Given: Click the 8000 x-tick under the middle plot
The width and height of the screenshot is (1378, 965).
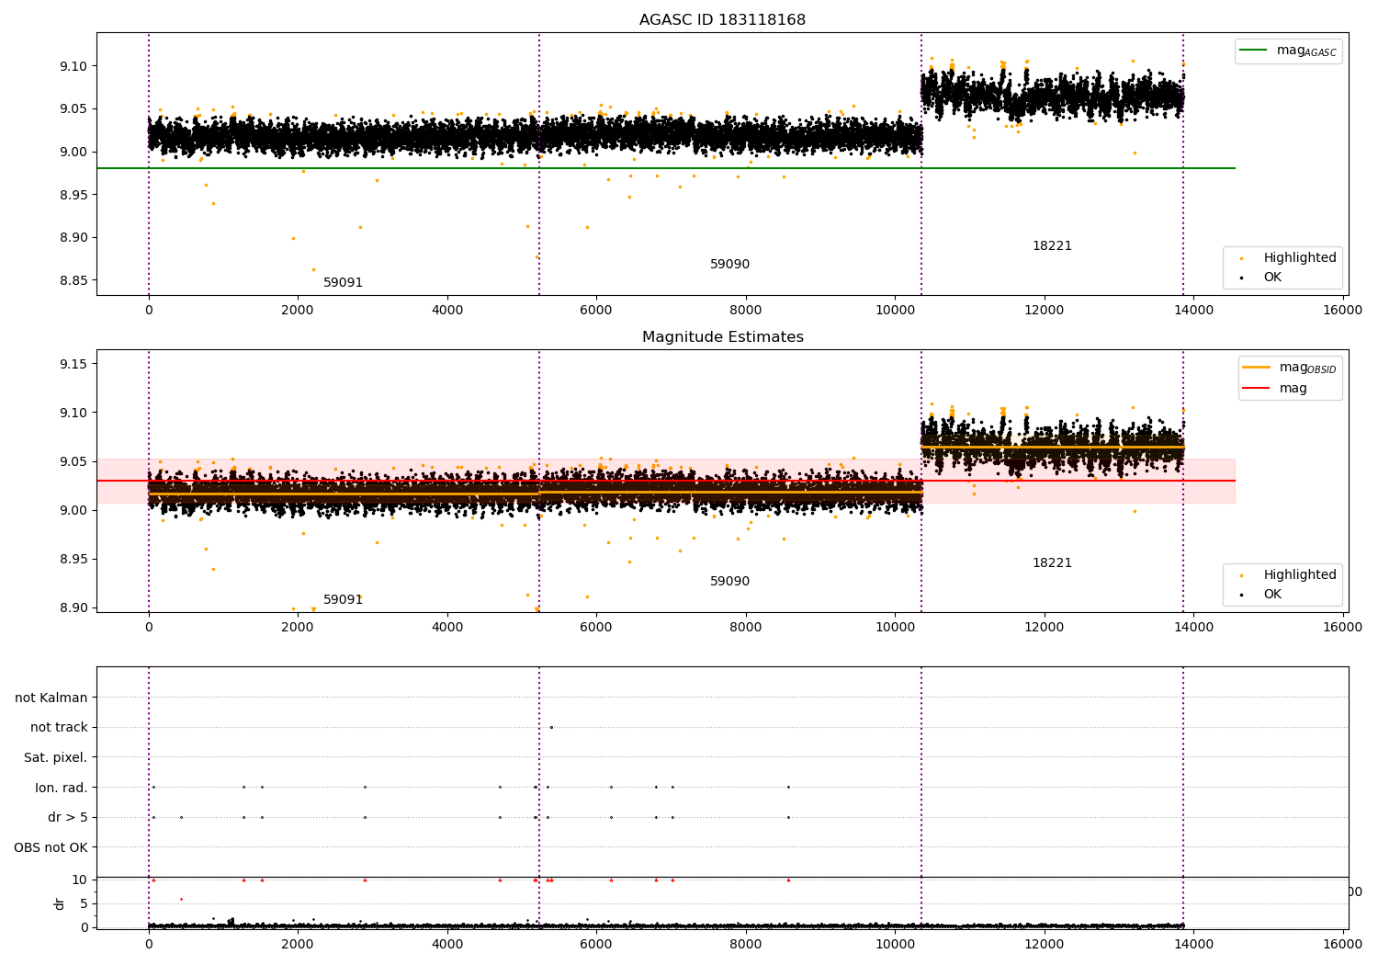Looking at the screenshot, I should pyautogui.click(x=745, y=628).
